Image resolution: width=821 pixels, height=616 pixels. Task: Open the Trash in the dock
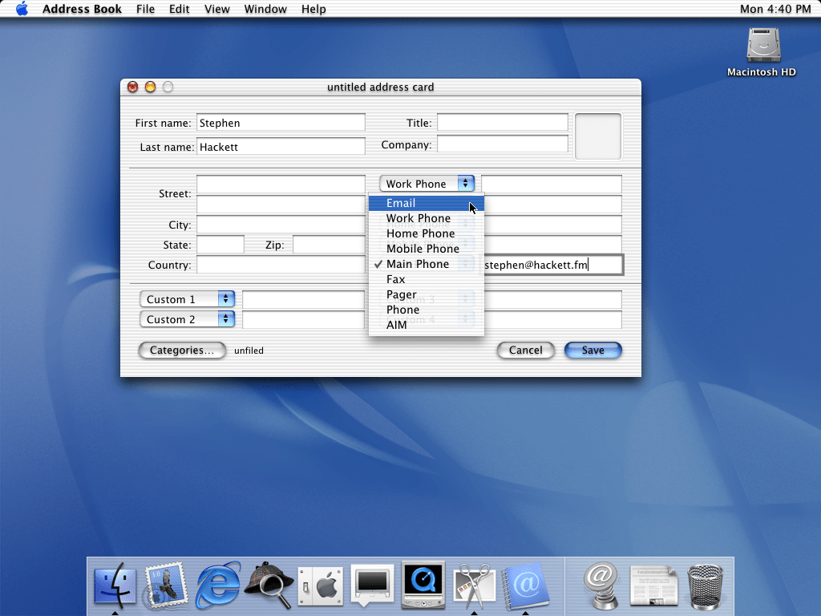click(x=706, y=586)
